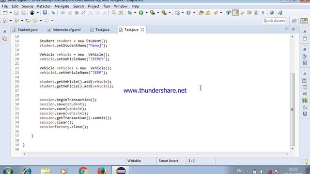Click the horizontal scroll right arrow

(x=287, y=154)
